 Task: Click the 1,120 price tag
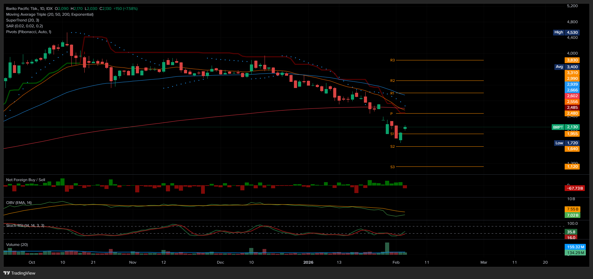[572, 166]
